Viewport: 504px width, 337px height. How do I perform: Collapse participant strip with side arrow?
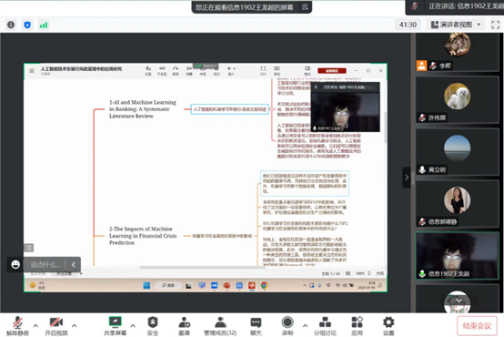407,177
